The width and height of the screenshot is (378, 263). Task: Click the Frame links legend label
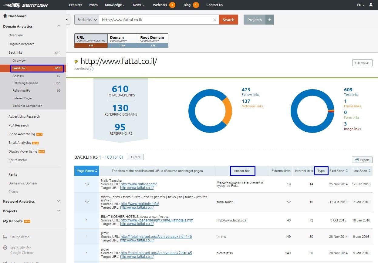pyautogui.click(x=353, y=106)
